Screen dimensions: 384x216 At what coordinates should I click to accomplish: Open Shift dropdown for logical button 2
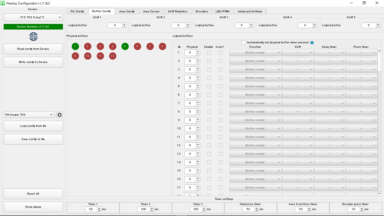[x=298, y=61]
